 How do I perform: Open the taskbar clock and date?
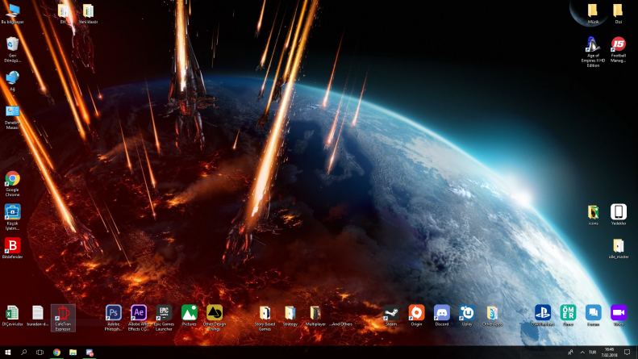(x=609, y=352)
